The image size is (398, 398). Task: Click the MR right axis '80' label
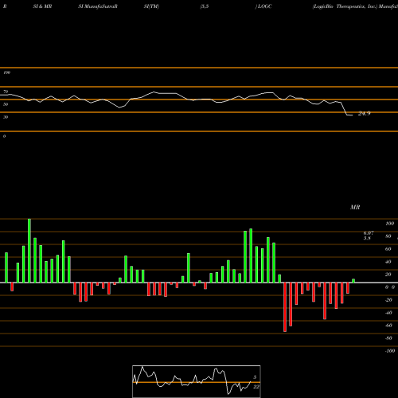click(388, 236)
